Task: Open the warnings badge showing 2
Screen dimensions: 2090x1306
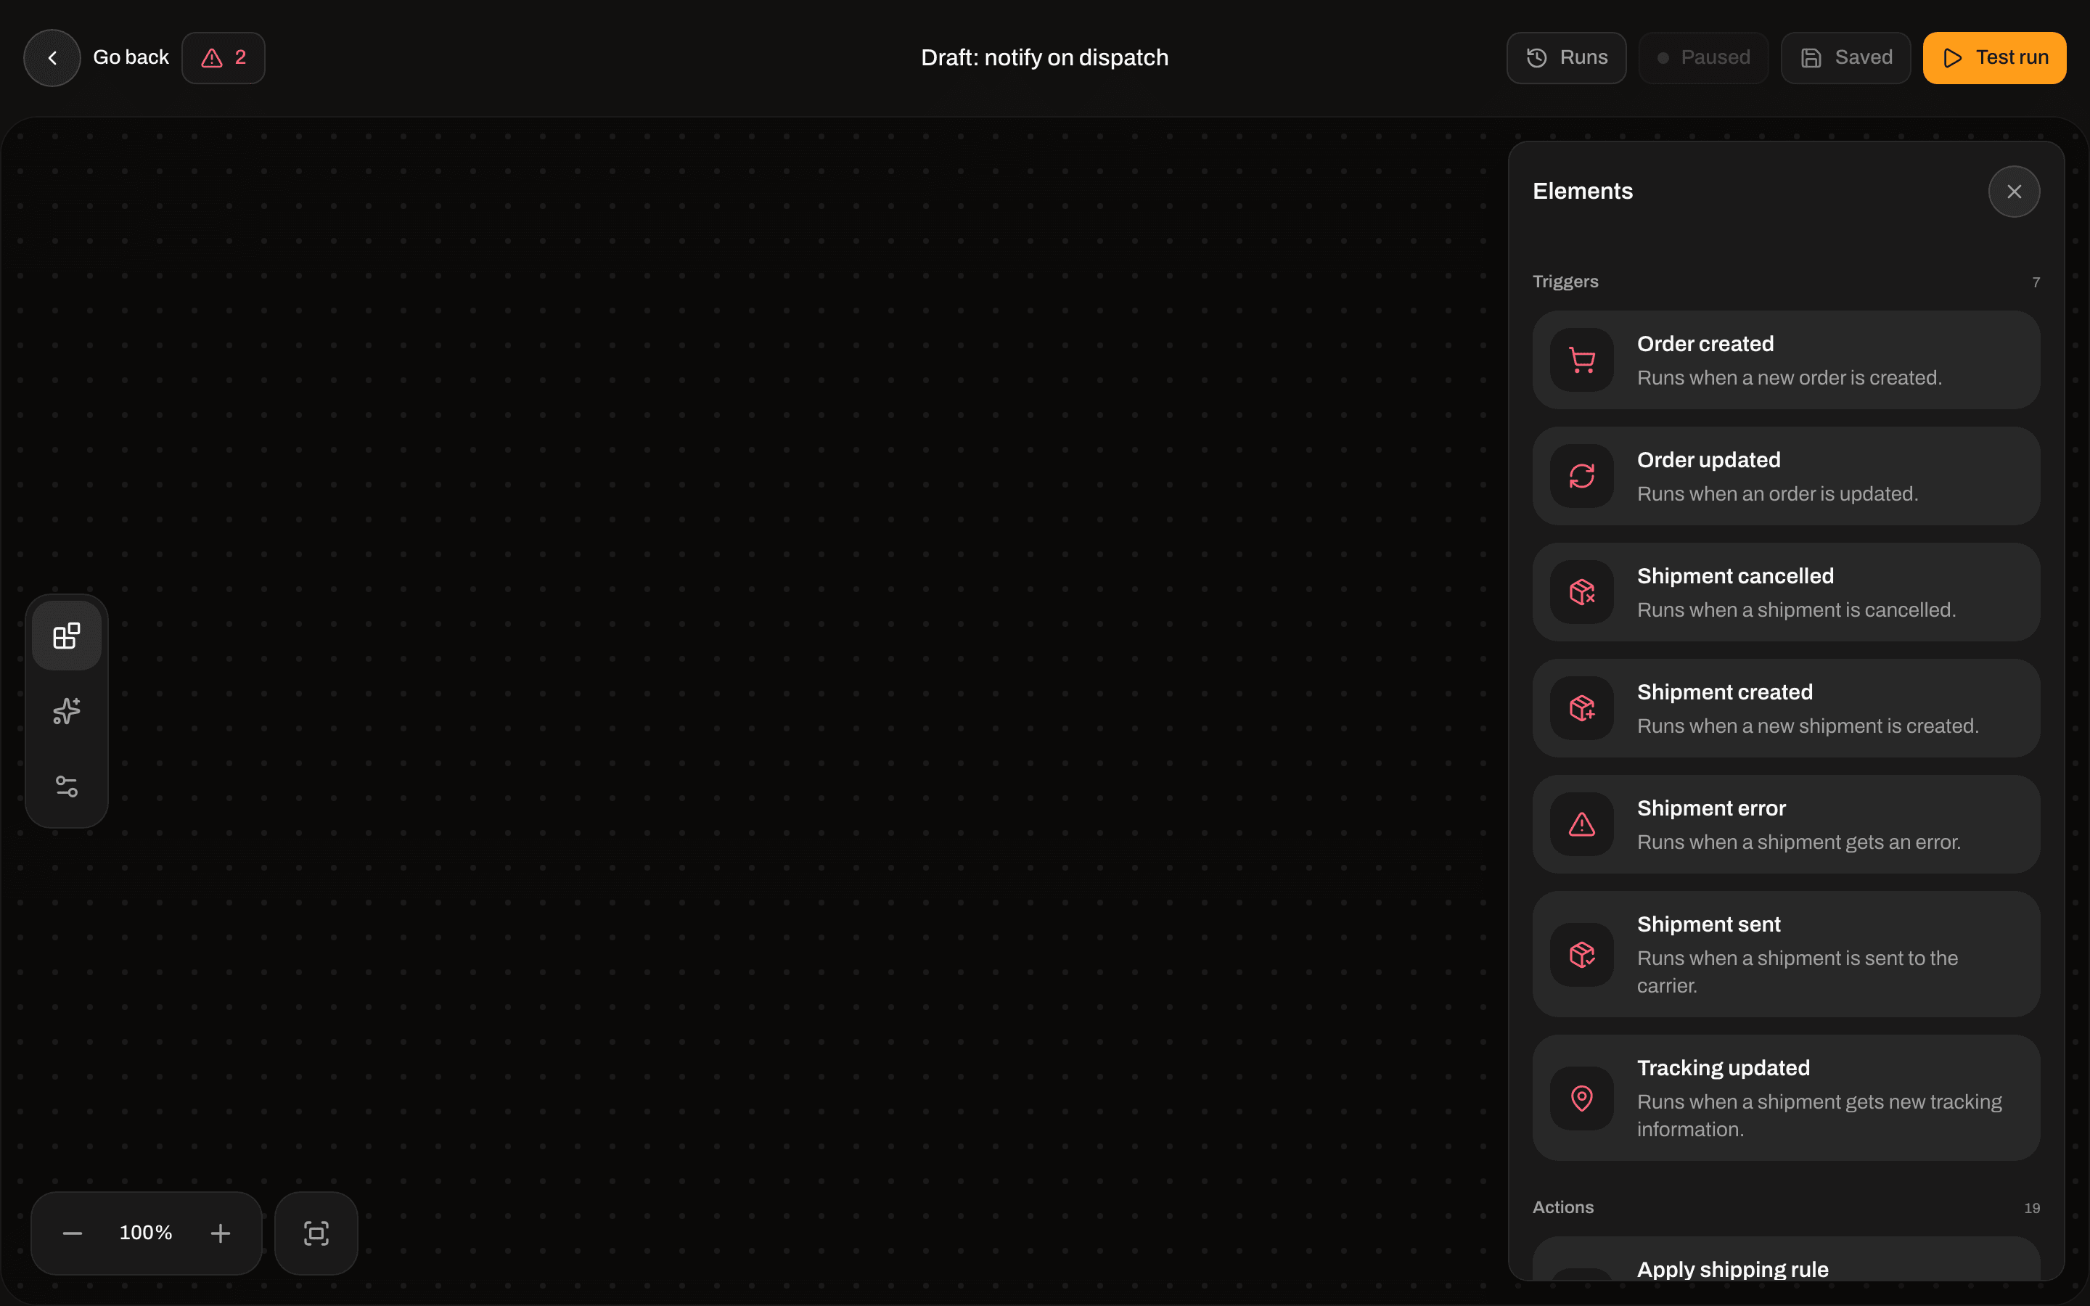Action: tap(224, 58)
